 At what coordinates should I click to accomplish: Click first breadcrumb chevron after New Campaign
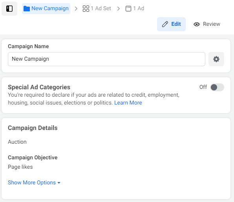point(76,9)
